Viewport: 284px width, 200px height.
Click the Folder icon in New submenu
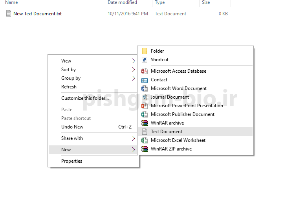[x=145, y=51]
